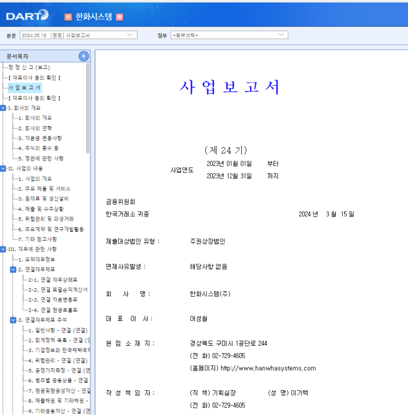408x415 pixels.
Task: Go to 7. 현금및현금성자산 note
Action: (59, 391)
